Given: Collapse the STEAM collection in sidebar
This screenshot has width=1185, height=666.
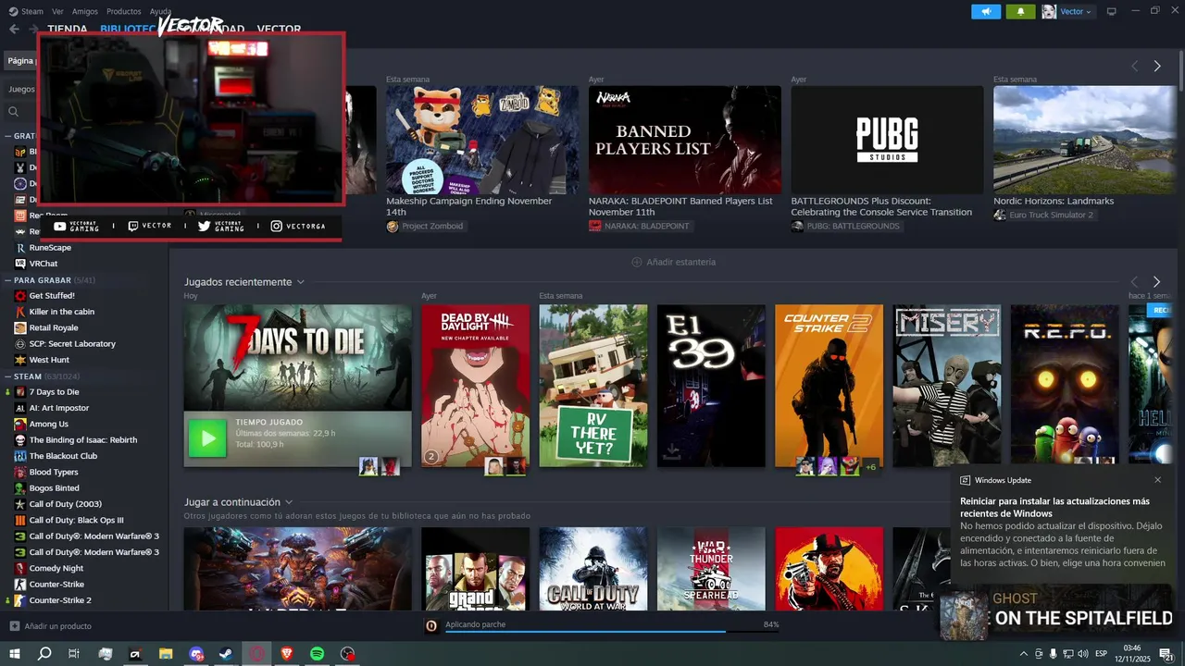Looking at the screenshot, I should (x=7, y=376).
